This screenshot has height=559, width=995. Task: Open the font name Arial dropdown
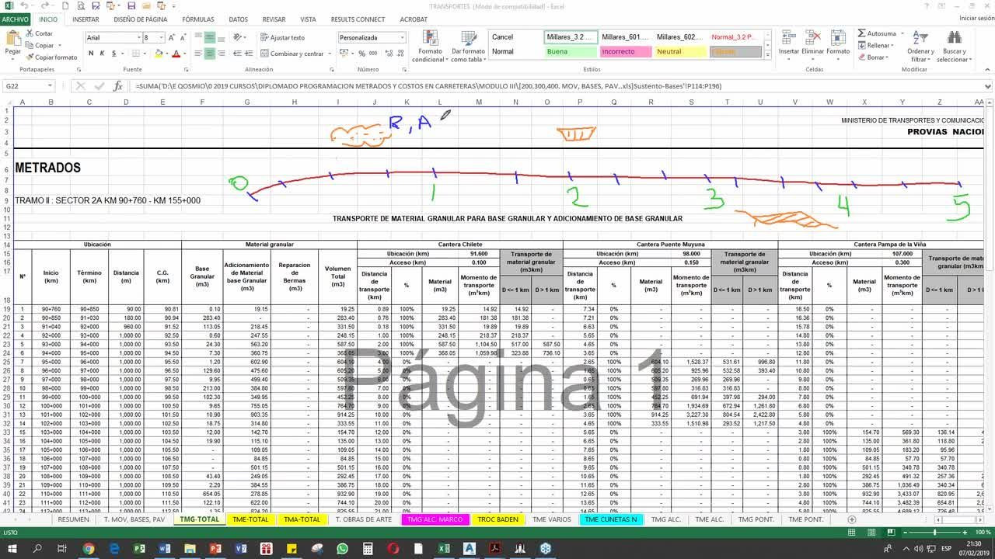pyautogui.click(x=137, y=37)
